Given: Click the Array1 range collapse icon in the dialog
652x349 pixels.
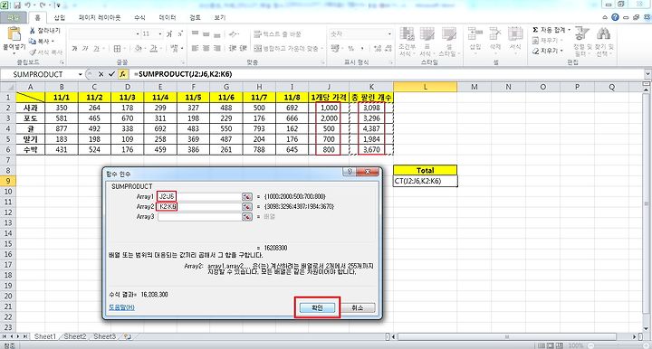Looking at the screenshot, I should (247, 197).
